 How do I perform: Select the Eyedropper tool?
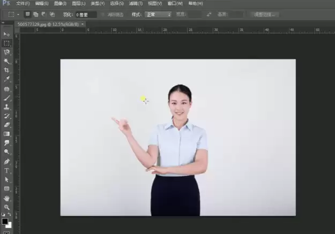click(x=6, y=79)
